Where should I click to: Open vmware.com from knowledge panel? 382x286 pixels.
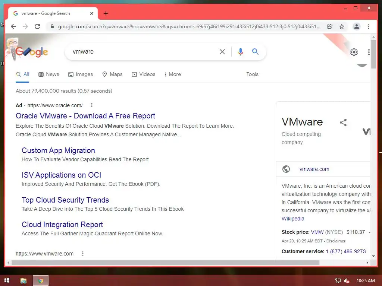click(314, 169)
